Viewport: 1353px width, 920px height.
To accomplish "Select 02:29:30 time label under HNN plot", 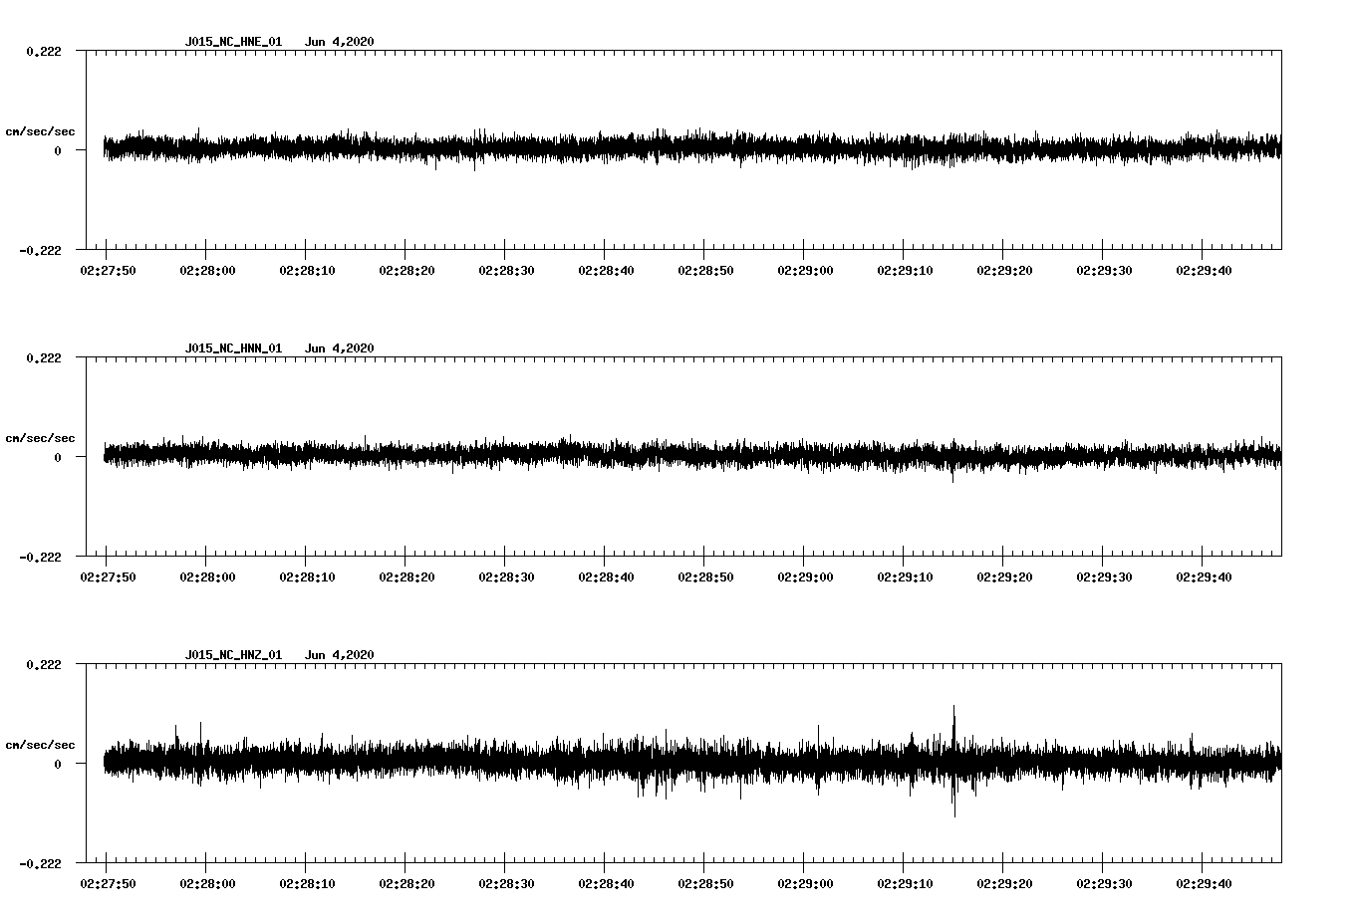I will (x=1104, y=577).
